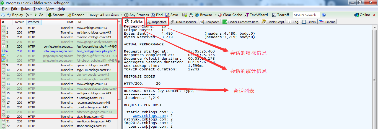
Task: Save sessions with the Save button
Action: (172, 15)
